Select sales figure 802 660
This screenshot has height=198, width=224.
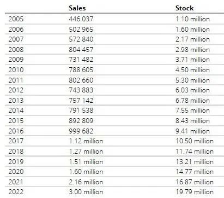81,80
